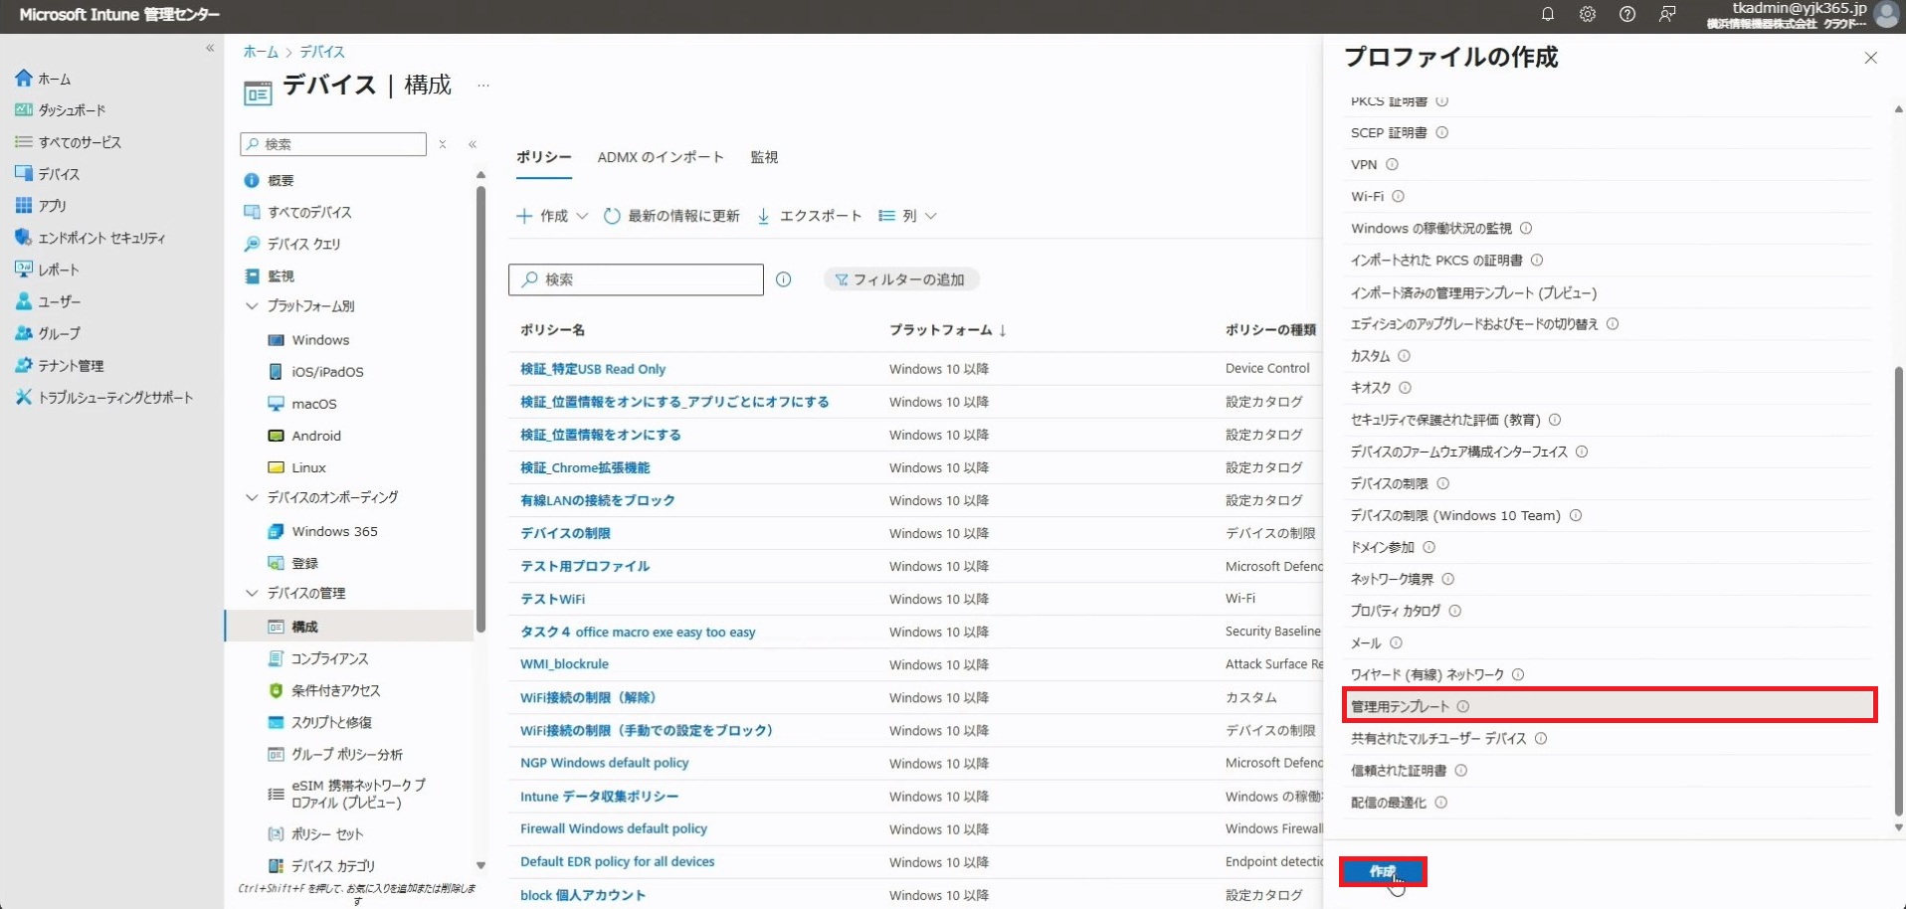Click the フィルターの追加 filter button
Viewport: 1906px width, 909px height.
(900, 279)
